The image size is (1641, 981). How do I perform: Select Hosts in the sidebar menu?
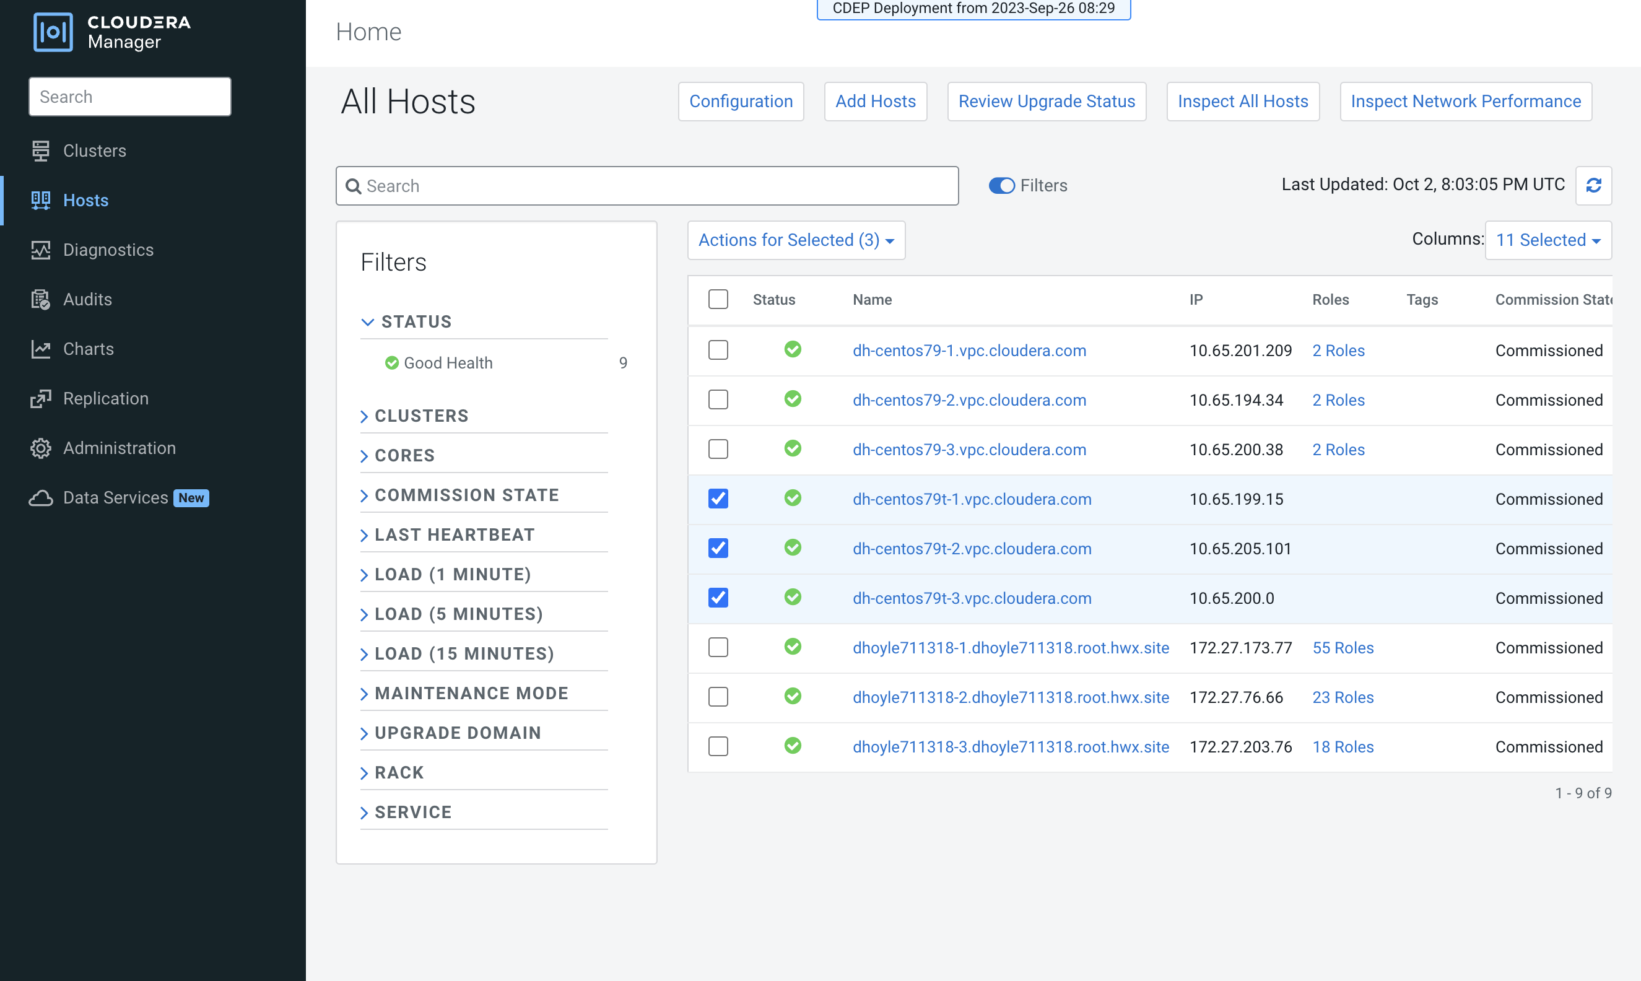(x=85, y=200)
